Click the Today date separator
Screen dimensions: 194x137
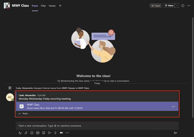tap(97, 83)
